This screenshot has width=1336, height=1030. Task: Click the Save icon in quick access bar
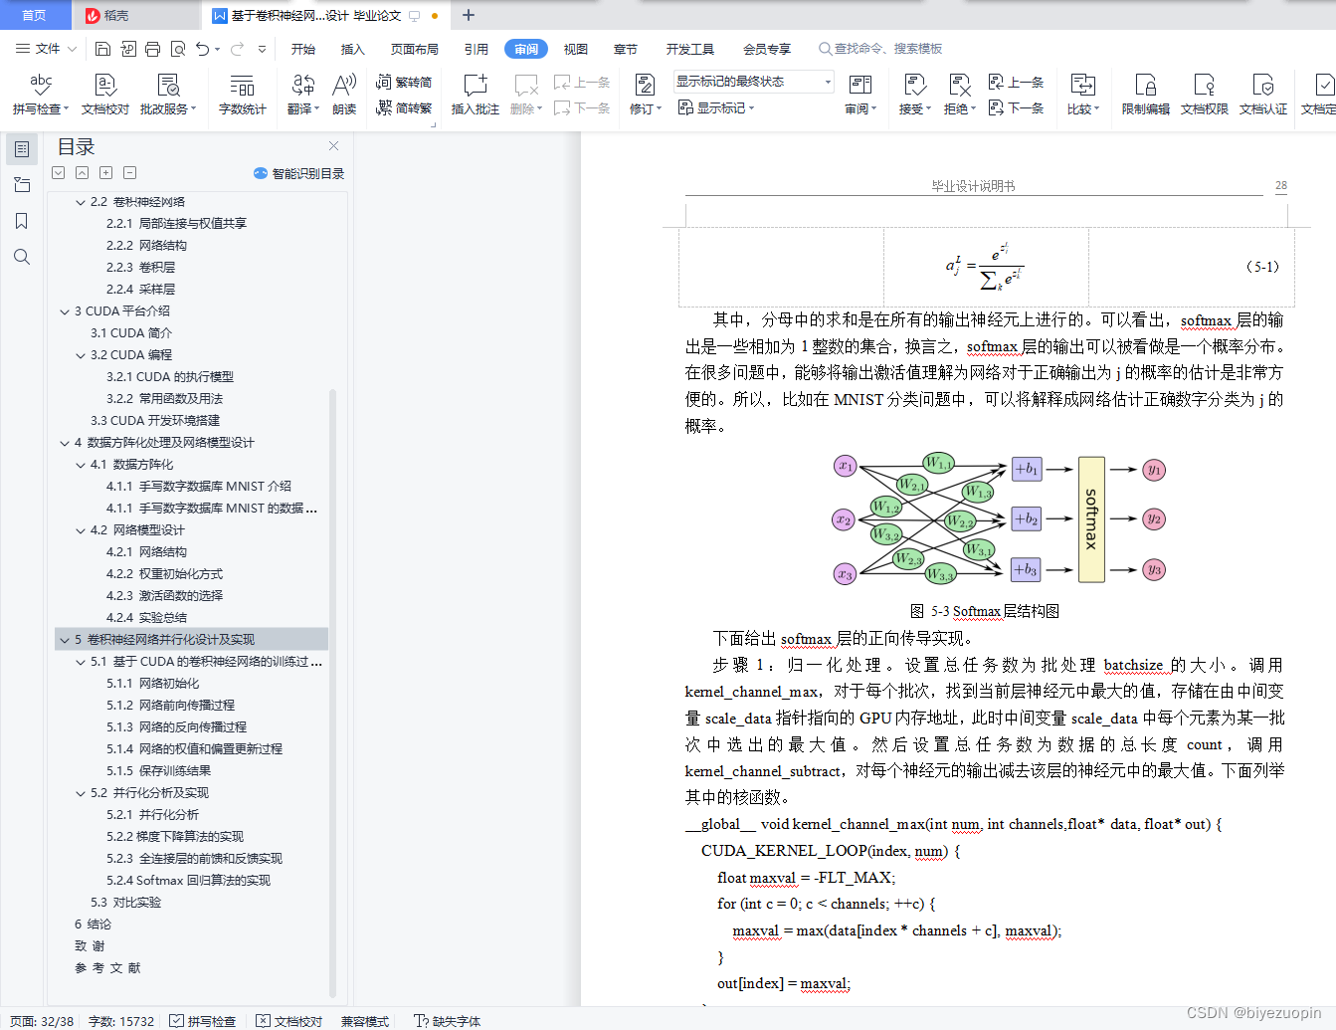pos(102,49)
